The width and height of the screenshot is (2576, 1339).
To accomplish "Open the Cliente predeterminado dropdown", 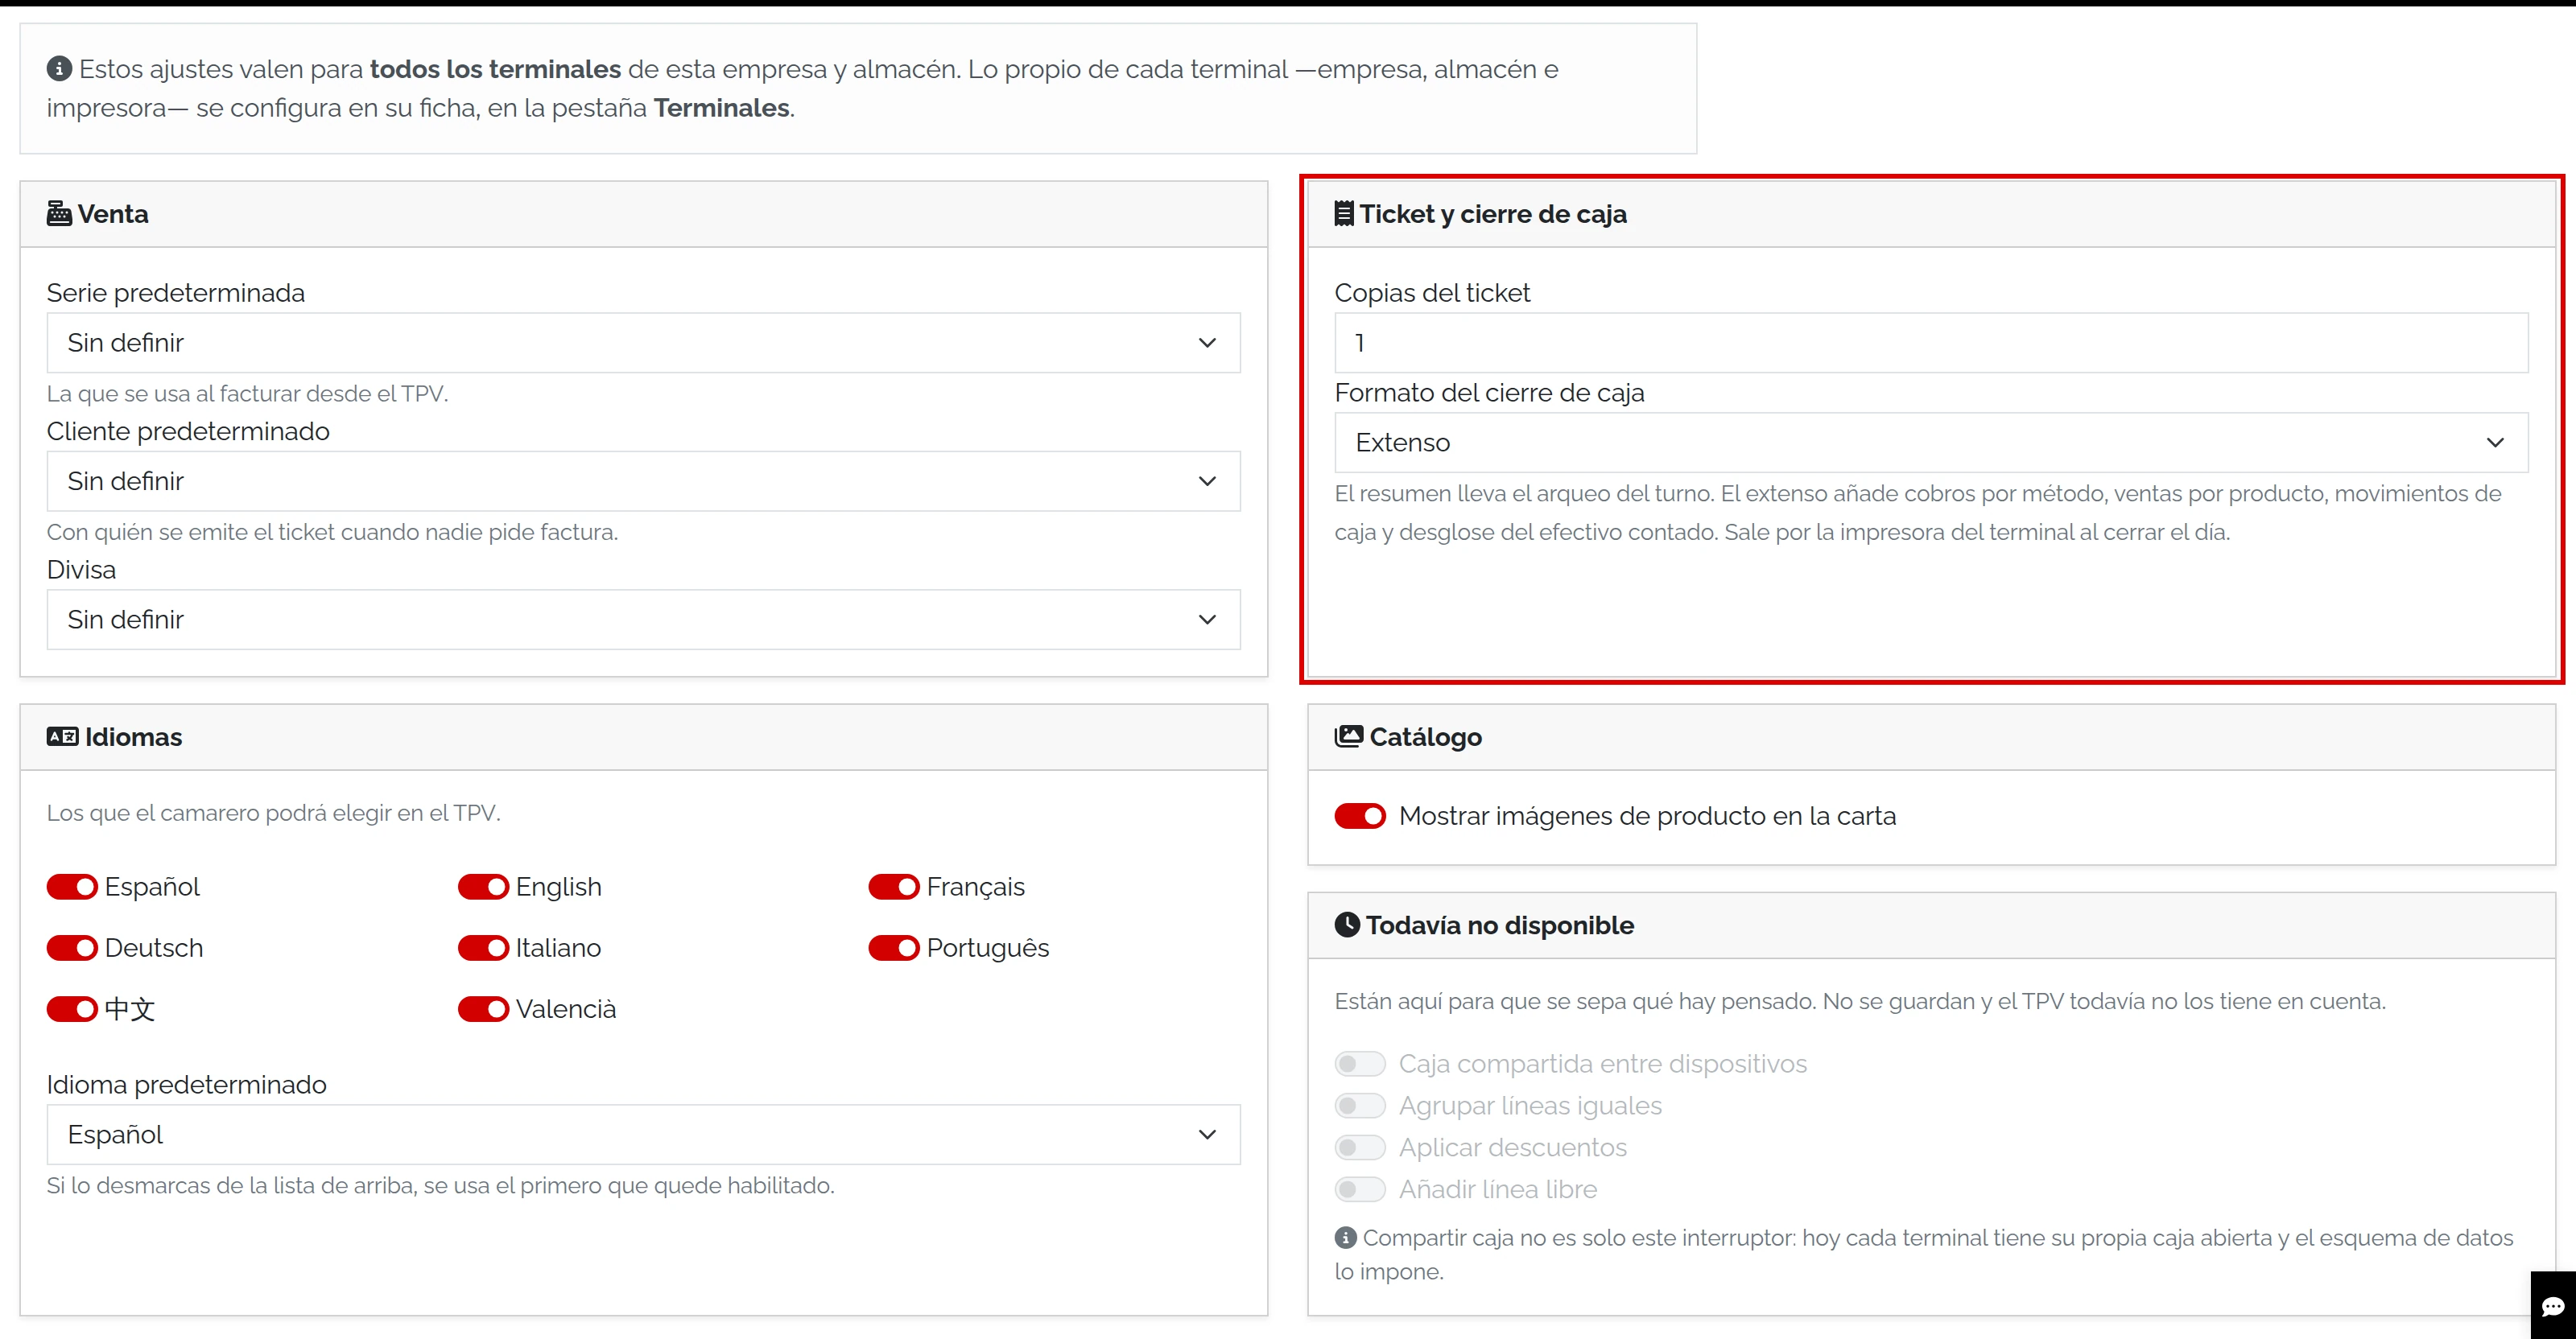I will coord(643,480).
